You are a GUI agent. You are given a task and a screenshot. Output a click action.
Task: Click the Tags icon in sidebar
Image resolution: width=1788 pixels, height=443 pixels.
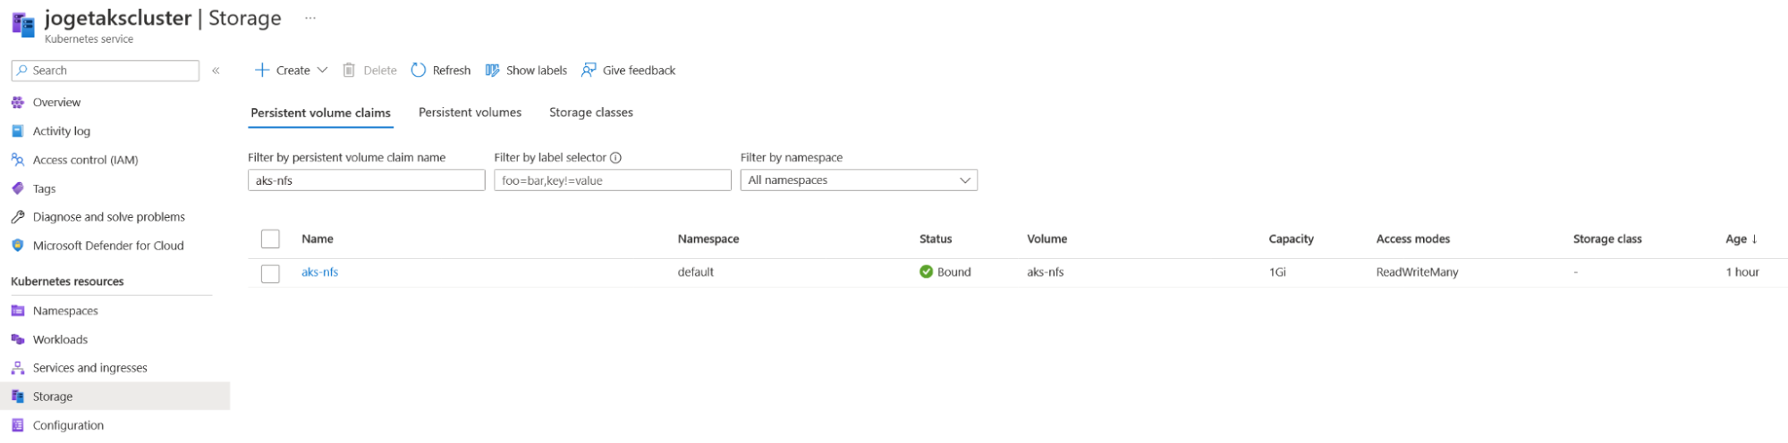click(18, 188)
